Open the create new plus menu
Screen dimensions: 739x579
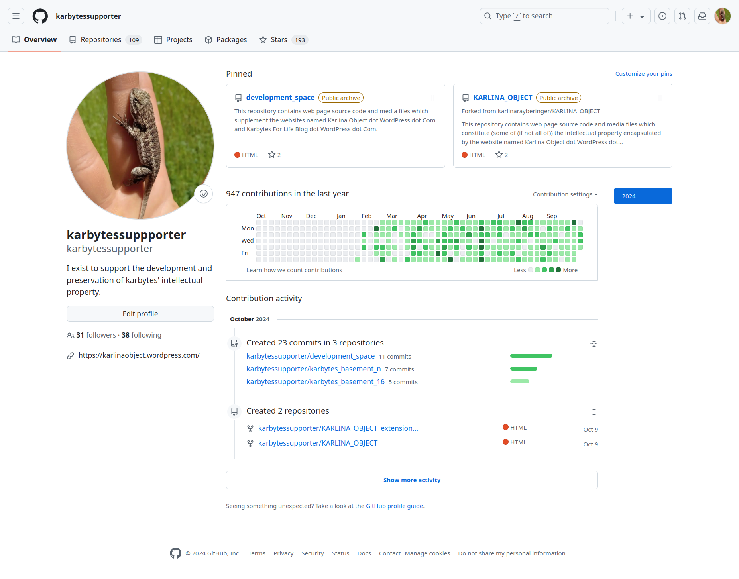(x=636, y=16)
